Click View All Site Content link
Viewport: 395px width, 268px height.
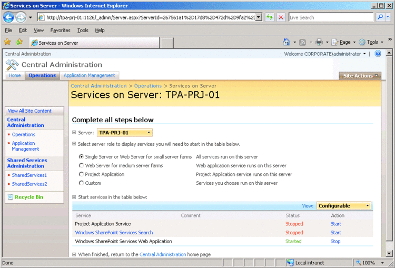(x=29, y=111)
